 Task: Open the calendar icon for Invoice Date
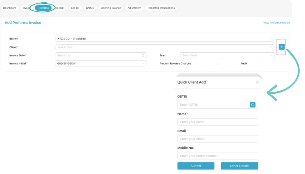pos(143,55)
